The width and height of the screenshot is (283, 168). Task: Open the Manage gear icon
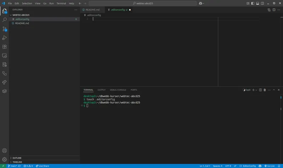(4, 160)
